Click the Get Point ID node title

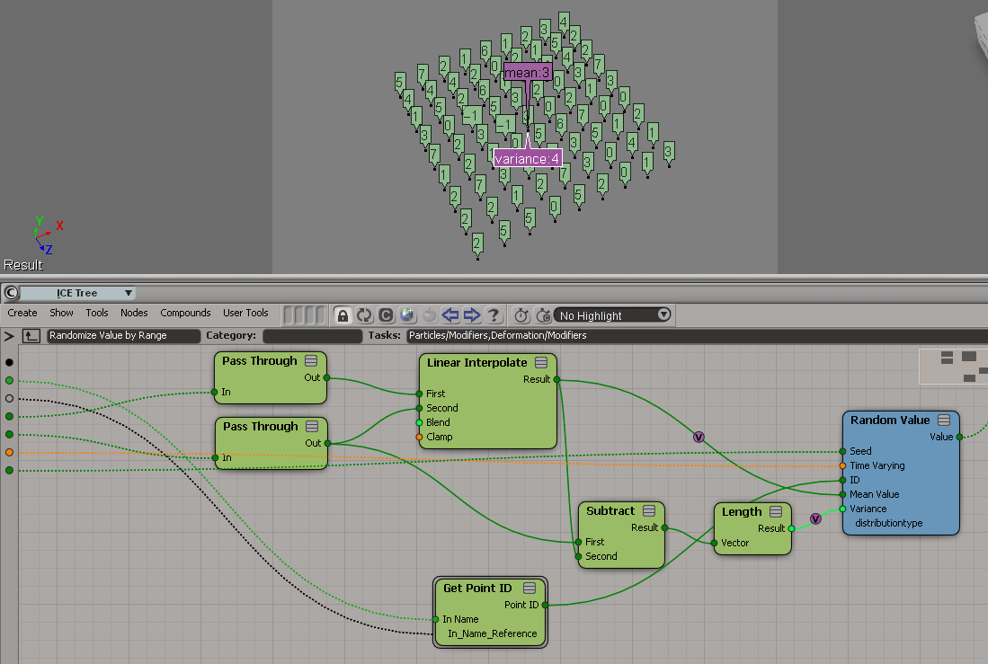[477, 589]
